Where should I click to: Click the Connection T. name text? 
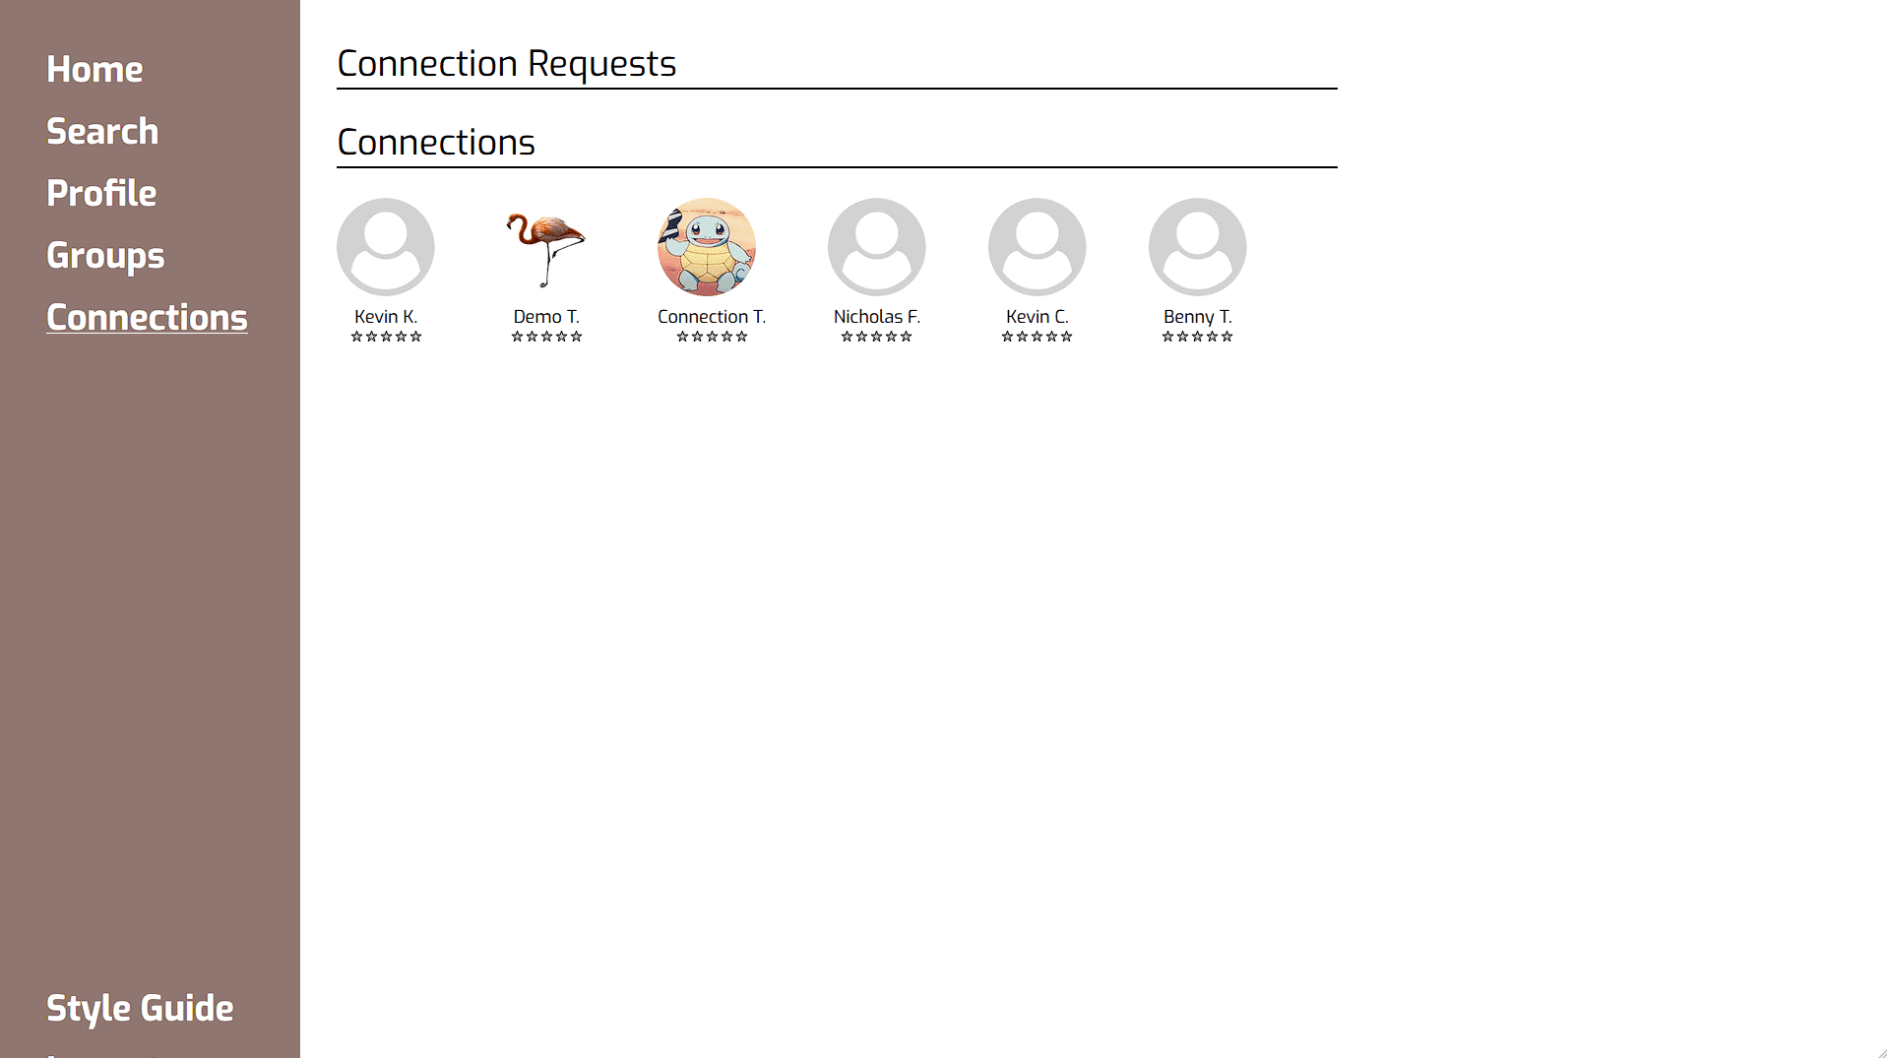[x=711, y=316]
